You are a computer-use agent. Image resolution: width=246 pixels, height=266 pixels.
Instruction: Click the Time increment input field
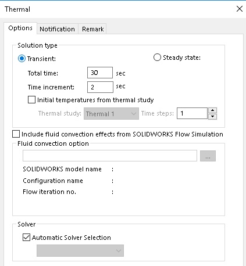[x=100, y=87]
